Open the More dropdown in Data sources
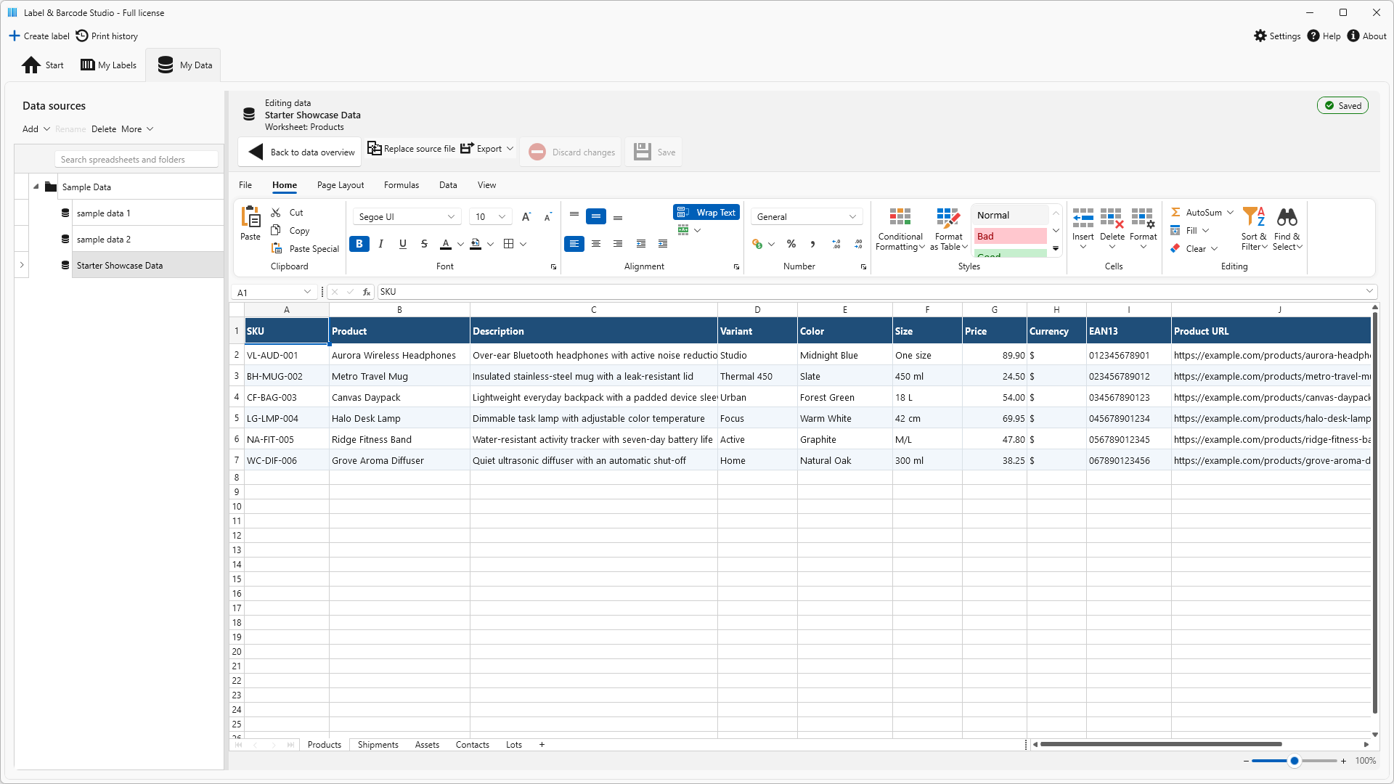The width and height of the screenshot is (1394, 784). pyautogui.click(x=137, y=129)
